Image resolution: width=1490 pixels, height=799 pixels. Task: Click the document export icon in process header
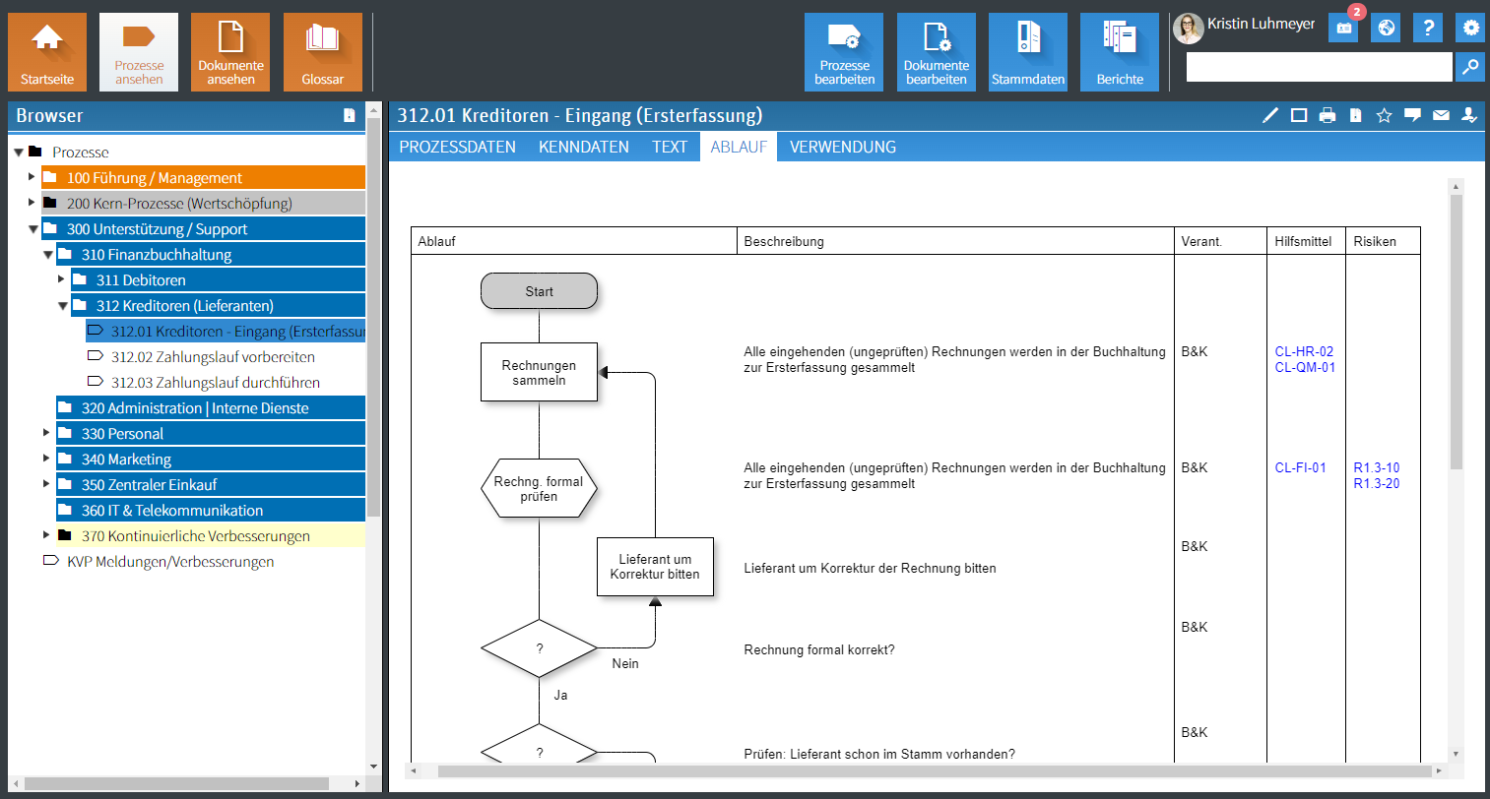(x=1356, y=115)
